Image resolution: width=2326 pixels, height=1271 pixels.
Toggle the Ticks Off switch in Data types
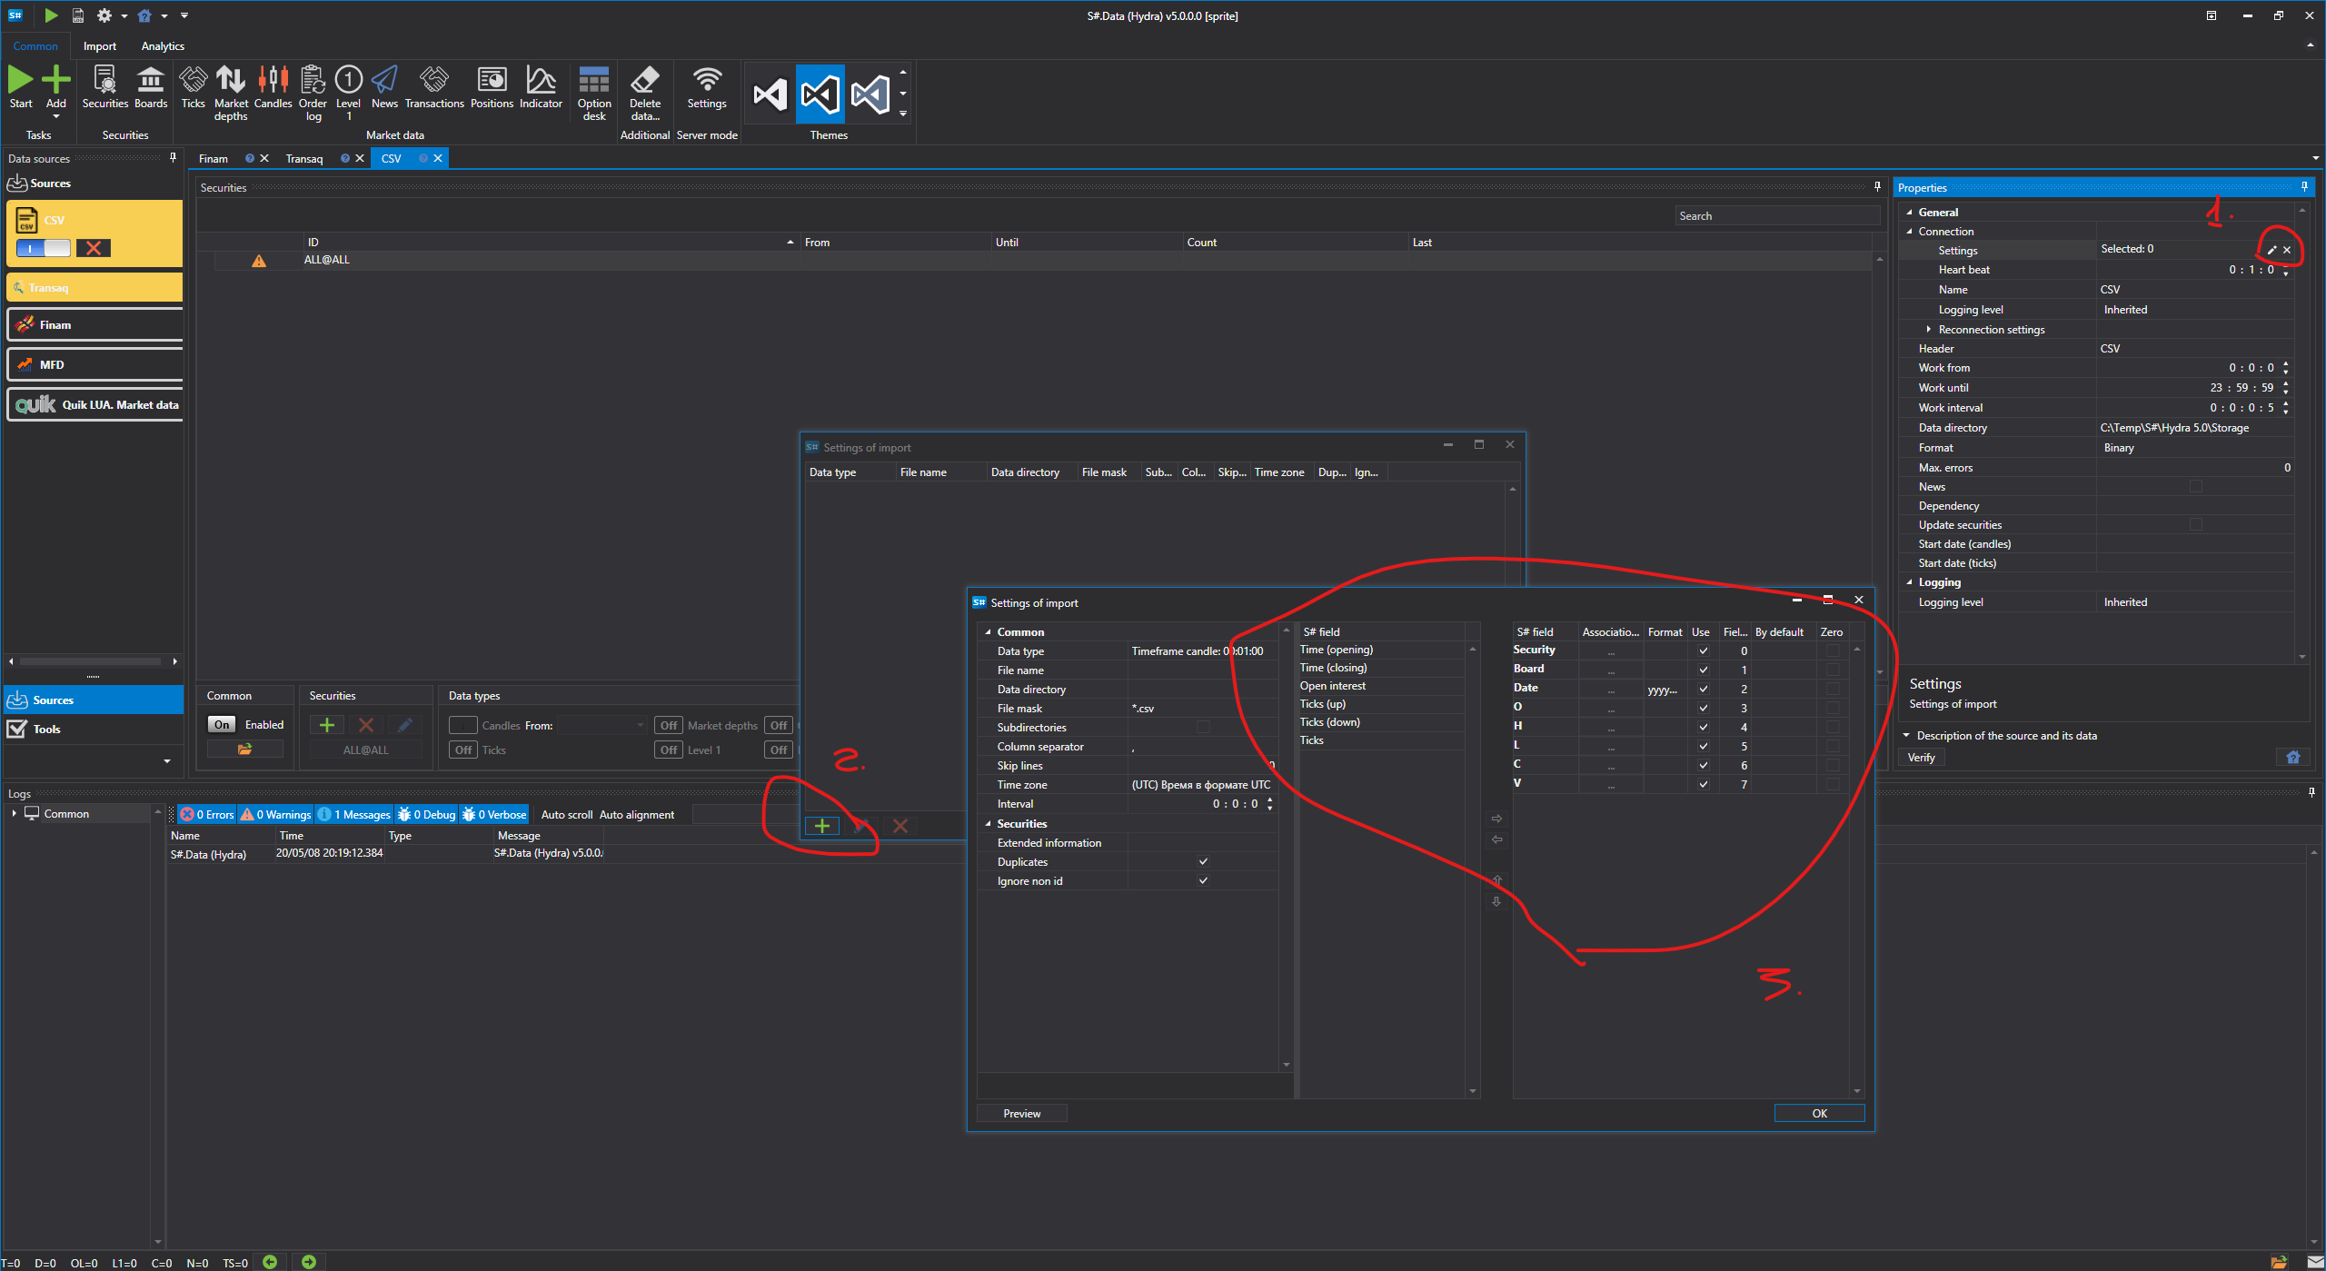(463, 750)
